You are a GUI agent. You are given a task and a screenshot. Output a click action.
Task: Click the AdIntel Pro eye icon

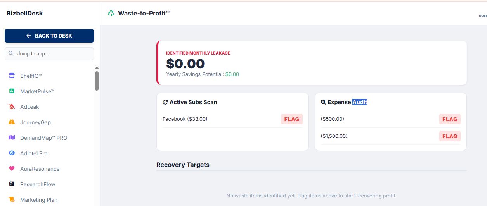(12, 153)
